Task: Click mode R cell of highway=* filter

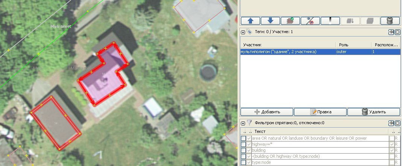Action: 397,145
